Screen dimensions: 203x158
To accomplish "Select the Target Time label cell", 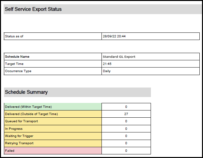I will (14, 64).
